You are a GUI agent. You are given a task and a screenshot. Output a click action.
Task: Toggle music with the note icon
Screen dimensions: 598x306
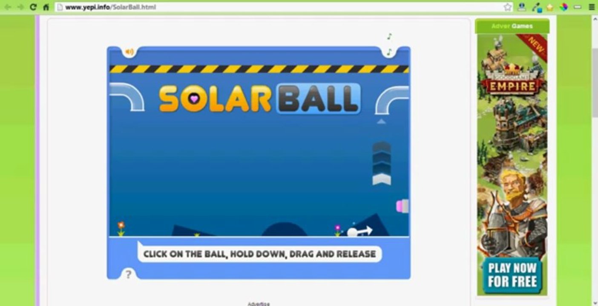389,52
